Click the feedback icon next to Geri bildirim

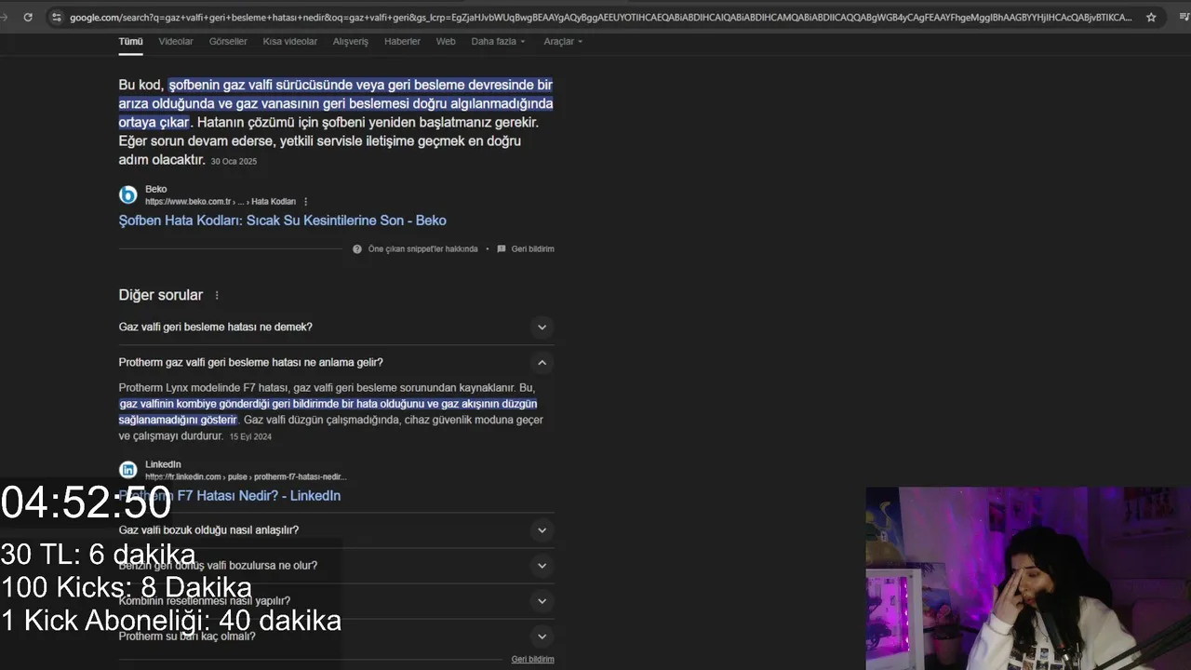502,248
